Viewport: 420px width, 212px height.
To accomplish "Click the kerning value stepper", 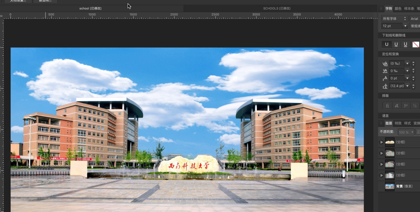I will (413, 63).
